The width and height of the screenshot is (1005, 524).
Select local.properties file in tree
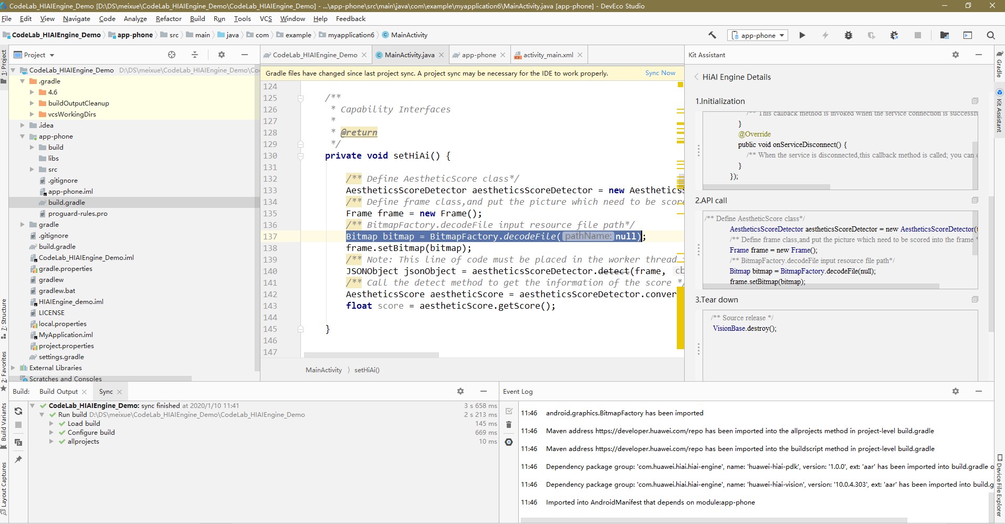[x=62, y=324]
